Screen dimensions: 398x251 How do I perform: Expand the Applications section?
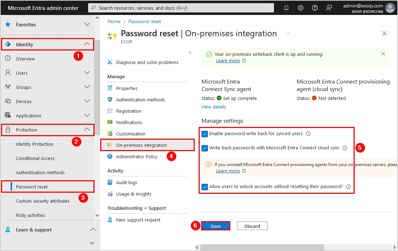pyautogui.click(x=86, y=116)
